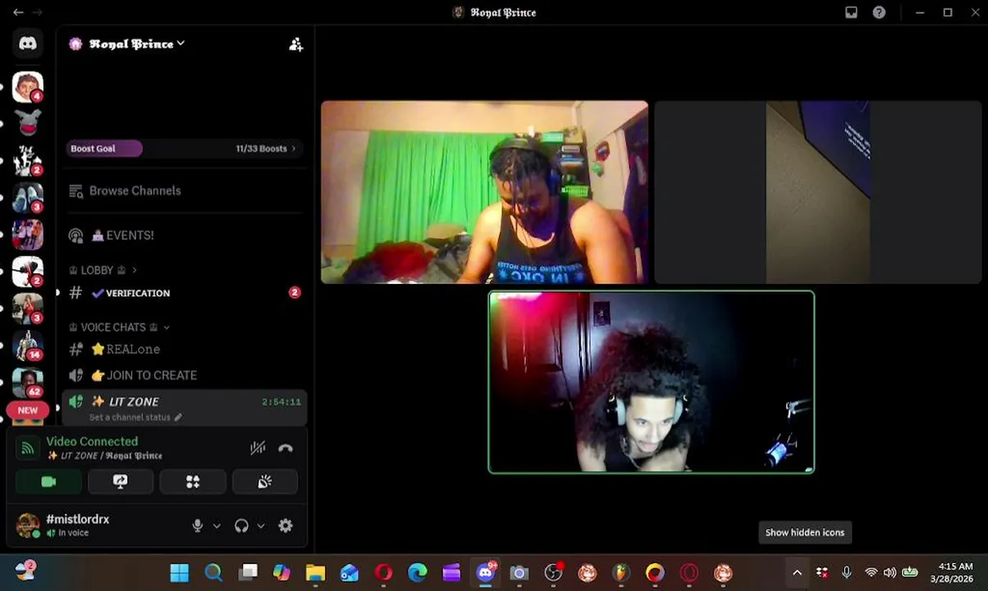Open input device options arrow next to microphone
The width and height of the screenshot is (988, 591).
[x=217, y=526]
